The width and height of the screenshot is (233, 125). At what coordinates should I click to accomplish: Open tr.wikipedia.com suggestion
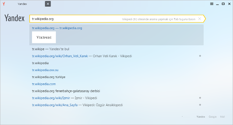pyautogui.click(x=44, y=84)
